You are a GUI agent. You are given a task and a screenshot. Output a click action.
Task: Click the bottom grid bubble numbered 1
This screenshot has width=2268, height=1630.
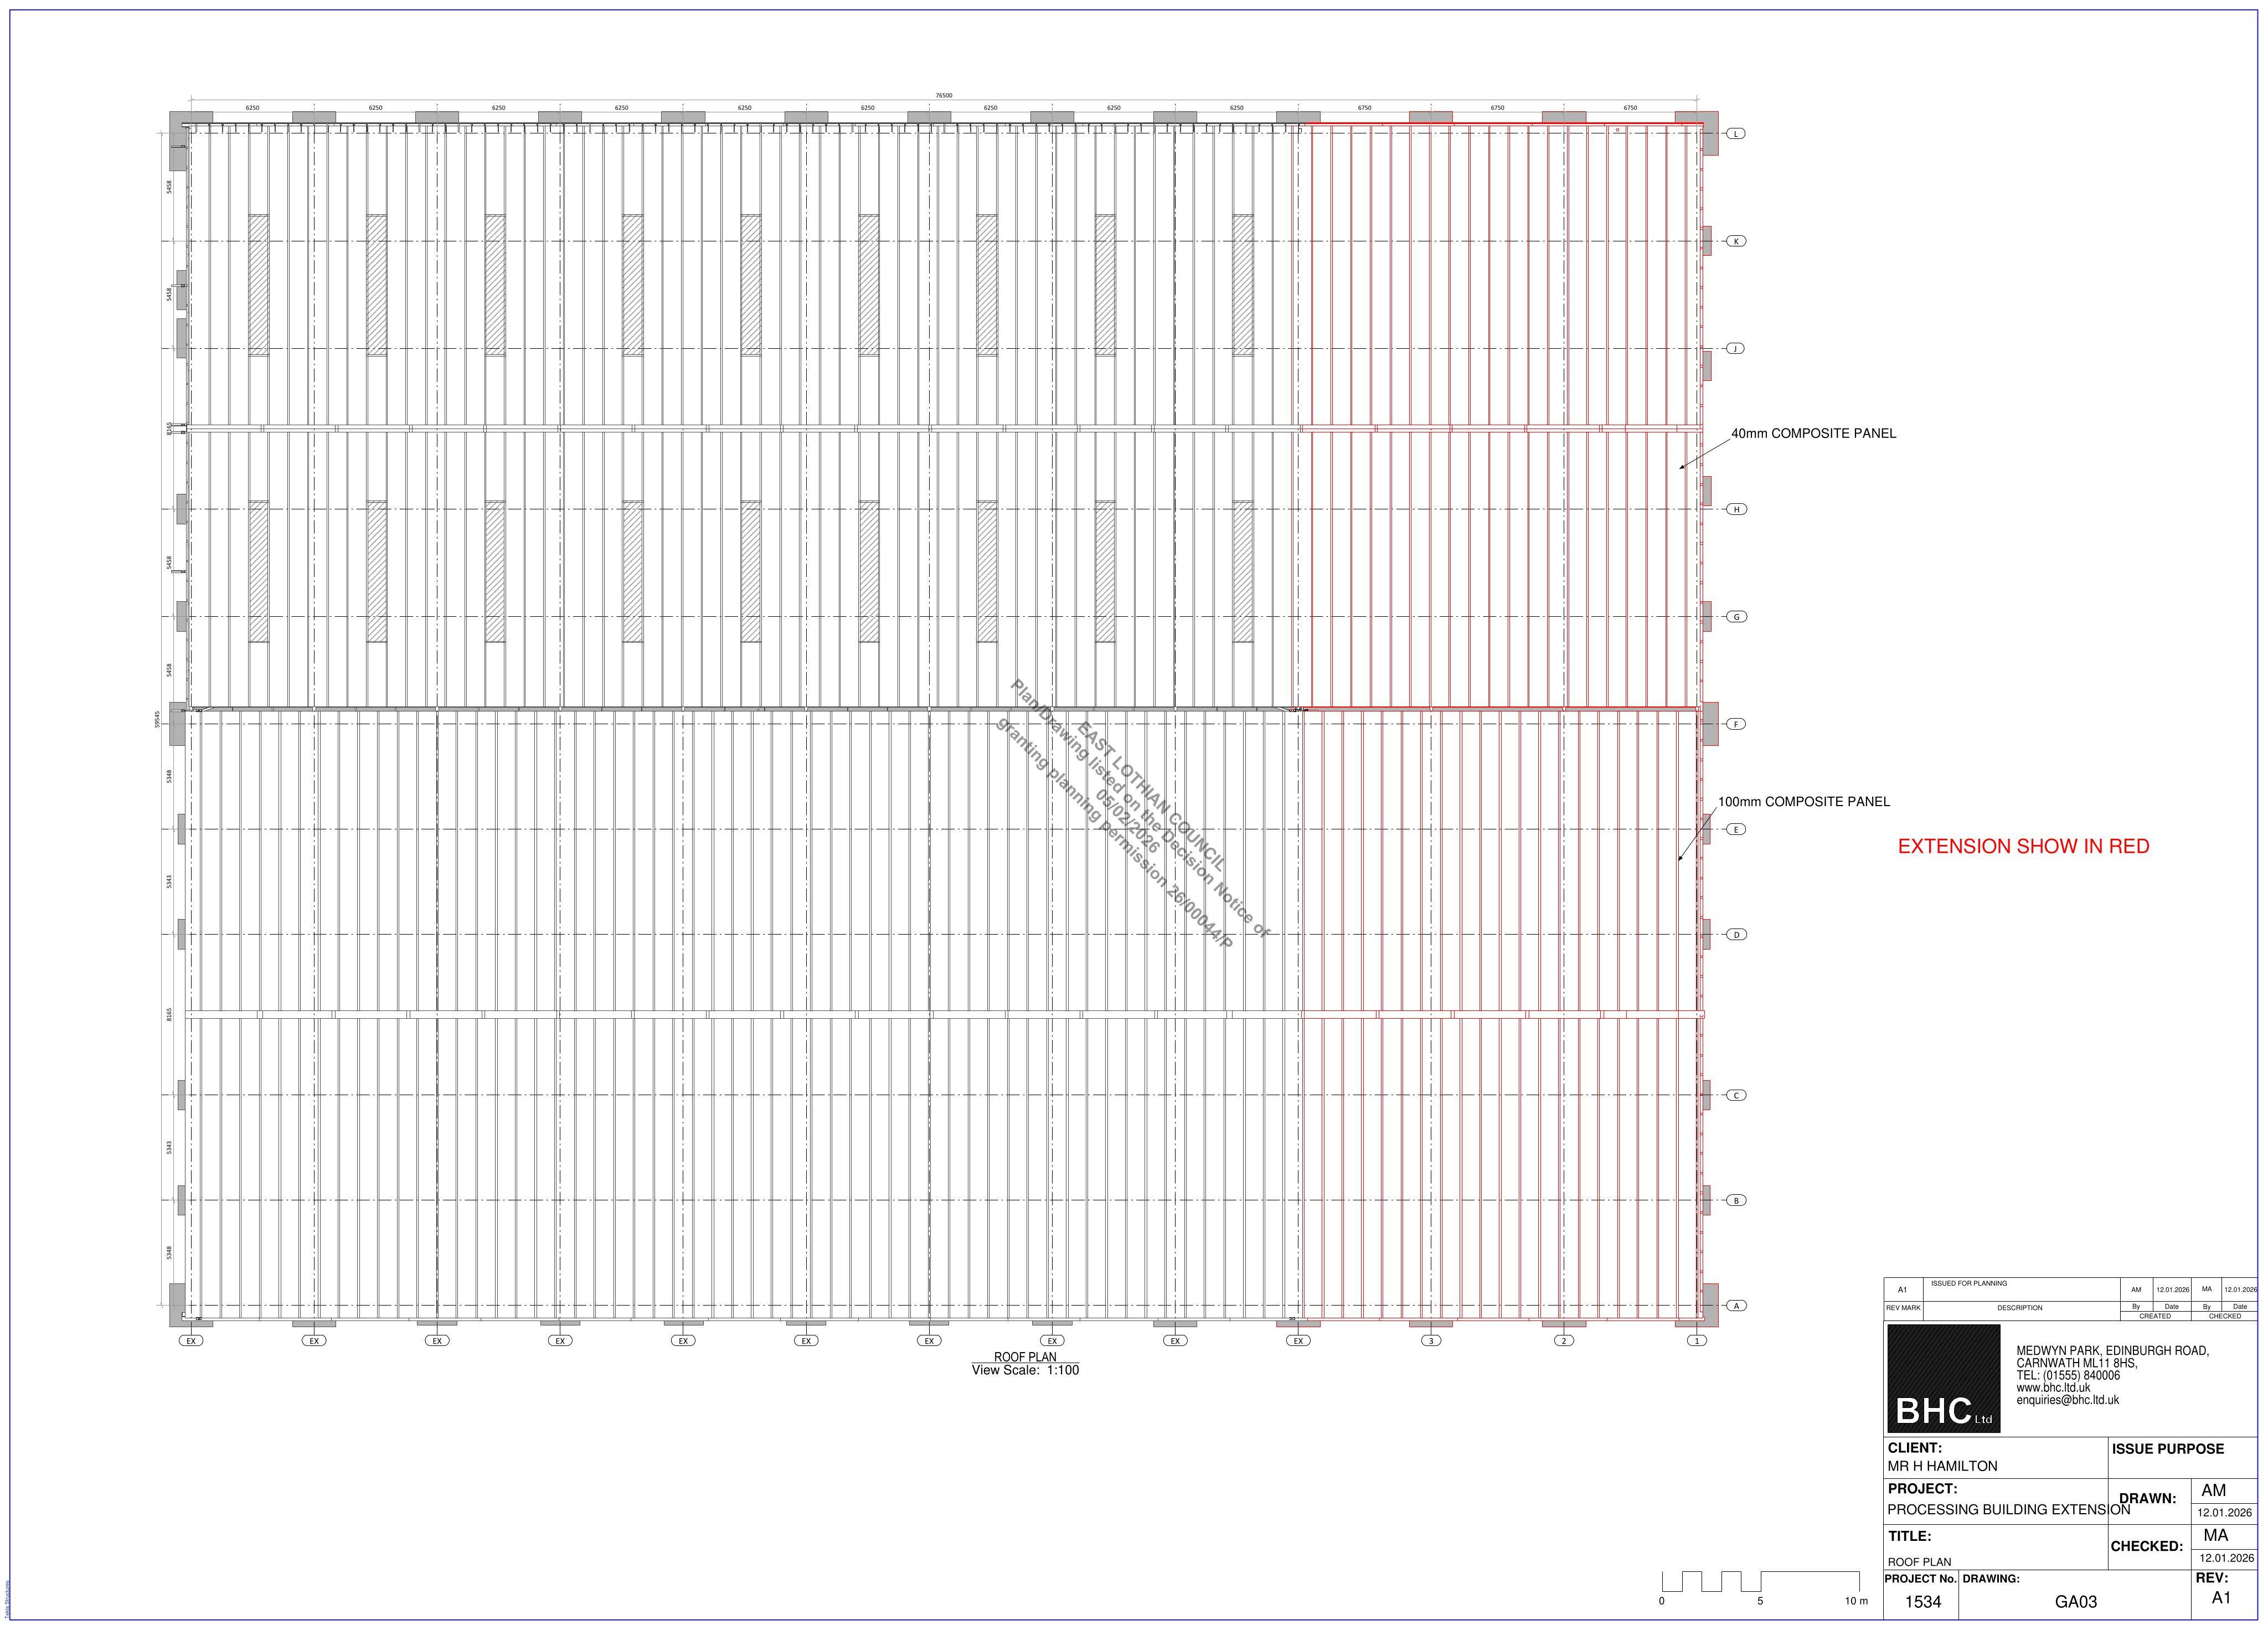coord(1697,1341)
